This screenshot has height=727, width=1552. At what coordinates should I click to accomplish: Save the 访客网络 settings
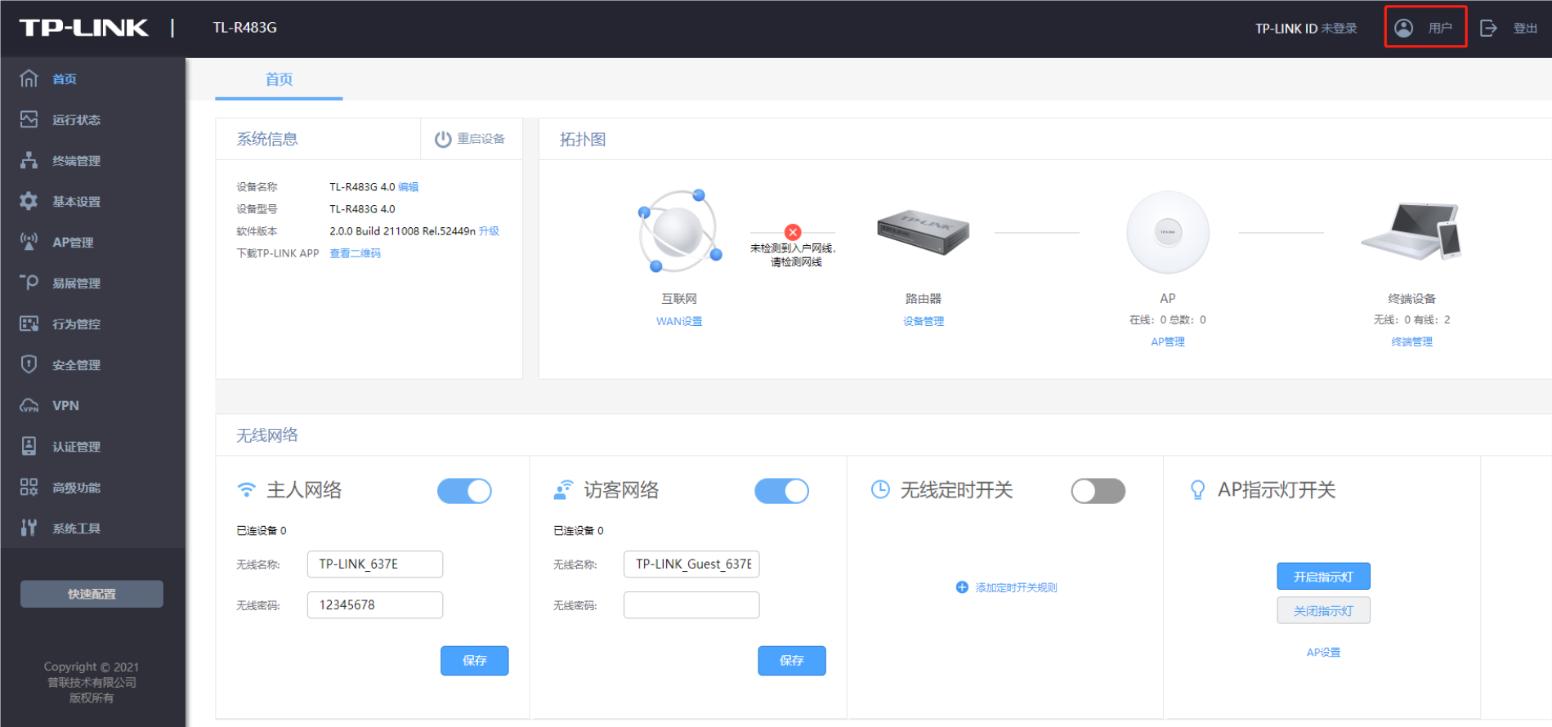[792, 661]
